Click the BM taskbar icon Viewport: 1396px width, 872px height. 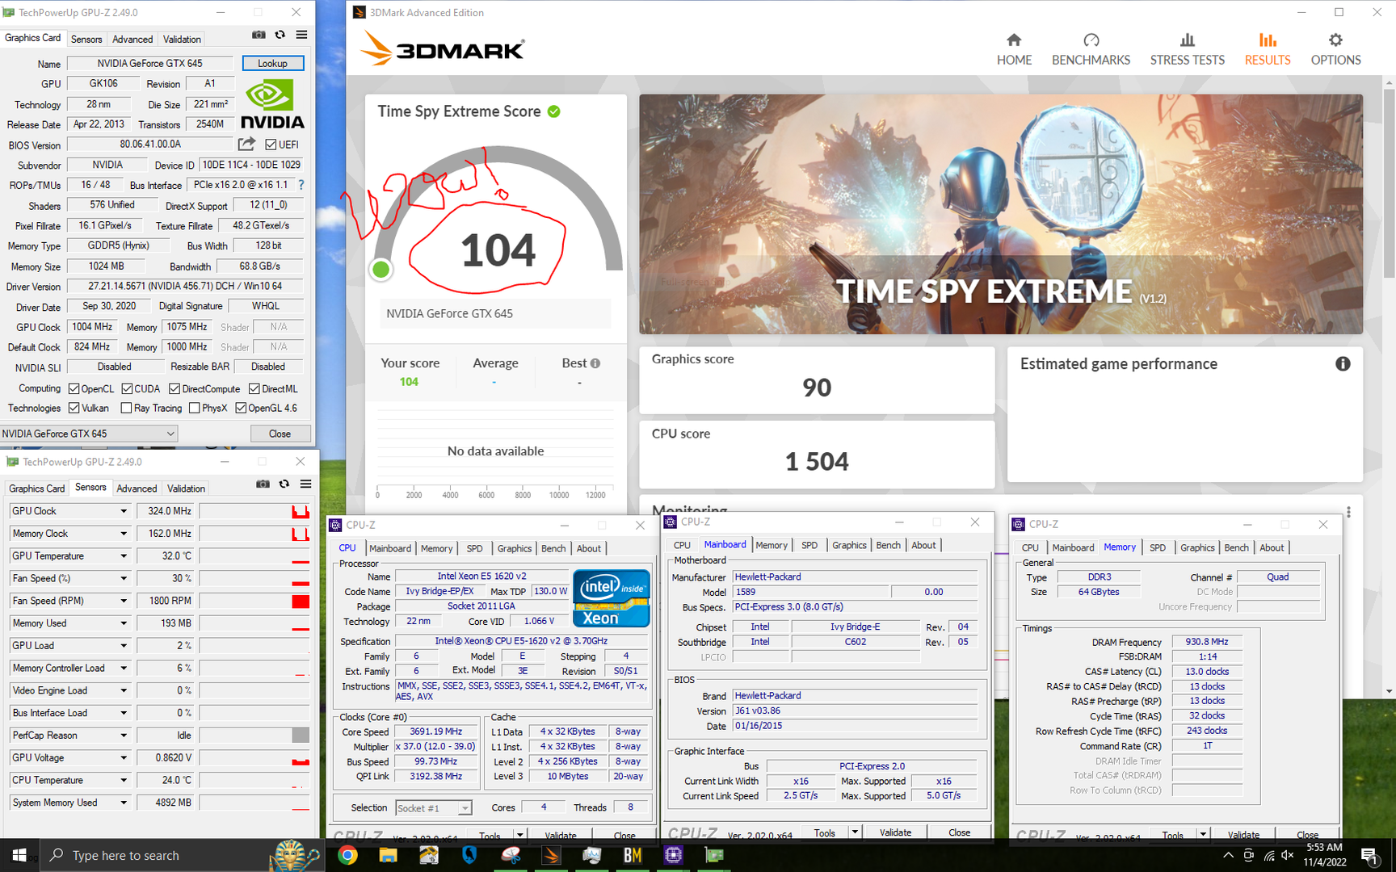coord(633,855)
